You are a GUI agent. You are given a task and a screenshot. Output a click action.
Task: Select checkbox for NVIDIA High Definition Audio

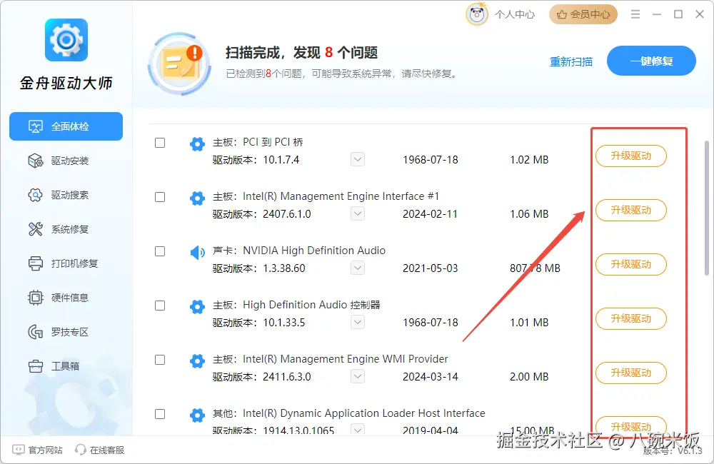(160, 251)
